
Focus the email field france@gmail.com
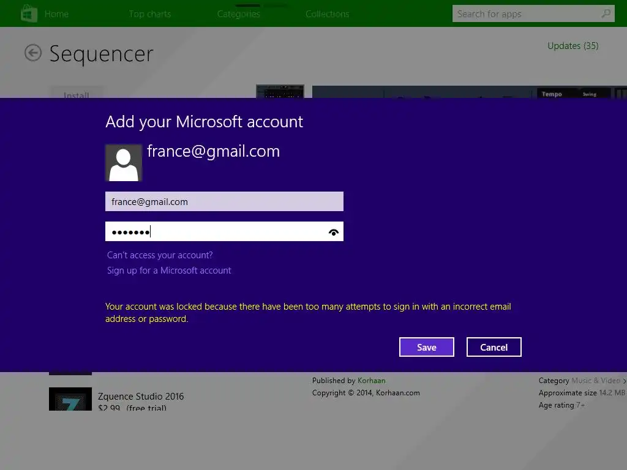point(224,201)
